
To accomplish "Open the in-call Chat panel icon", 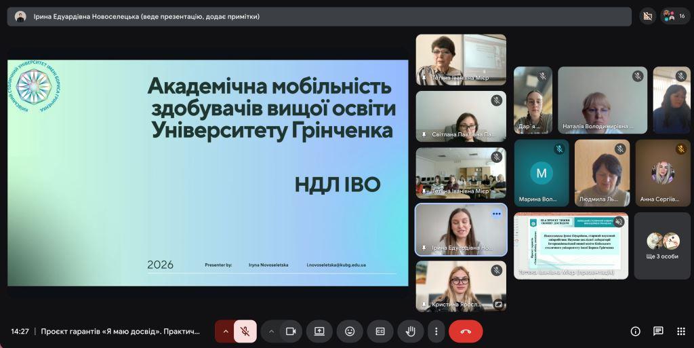I will [x=658, y=332].
